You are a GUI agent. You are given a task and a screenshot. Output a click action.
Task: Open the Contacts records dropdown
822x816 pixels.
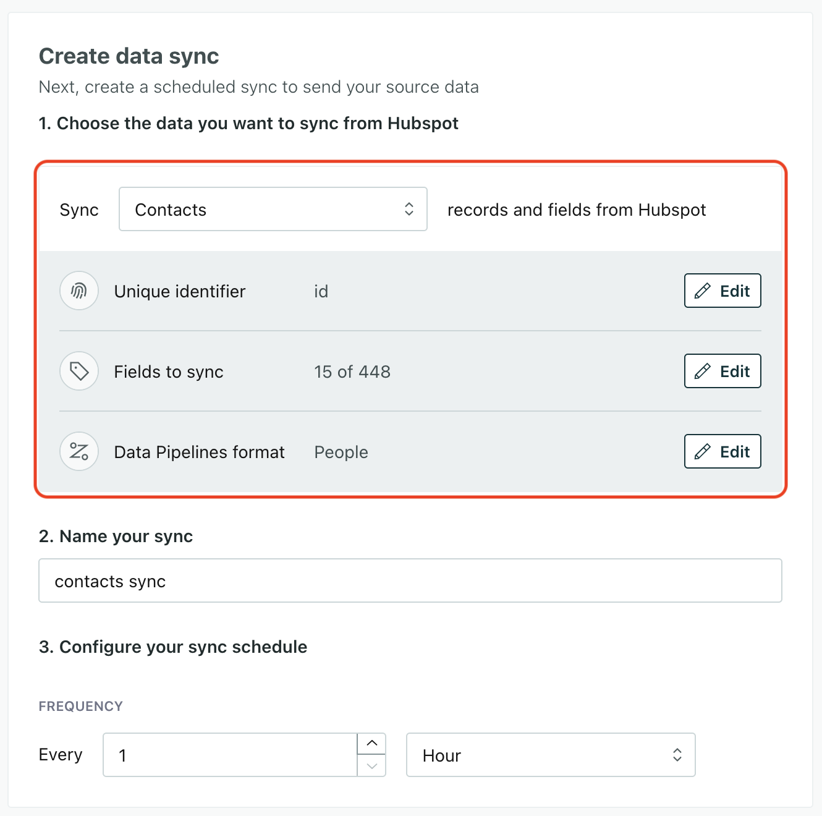(x=273, y=209)
